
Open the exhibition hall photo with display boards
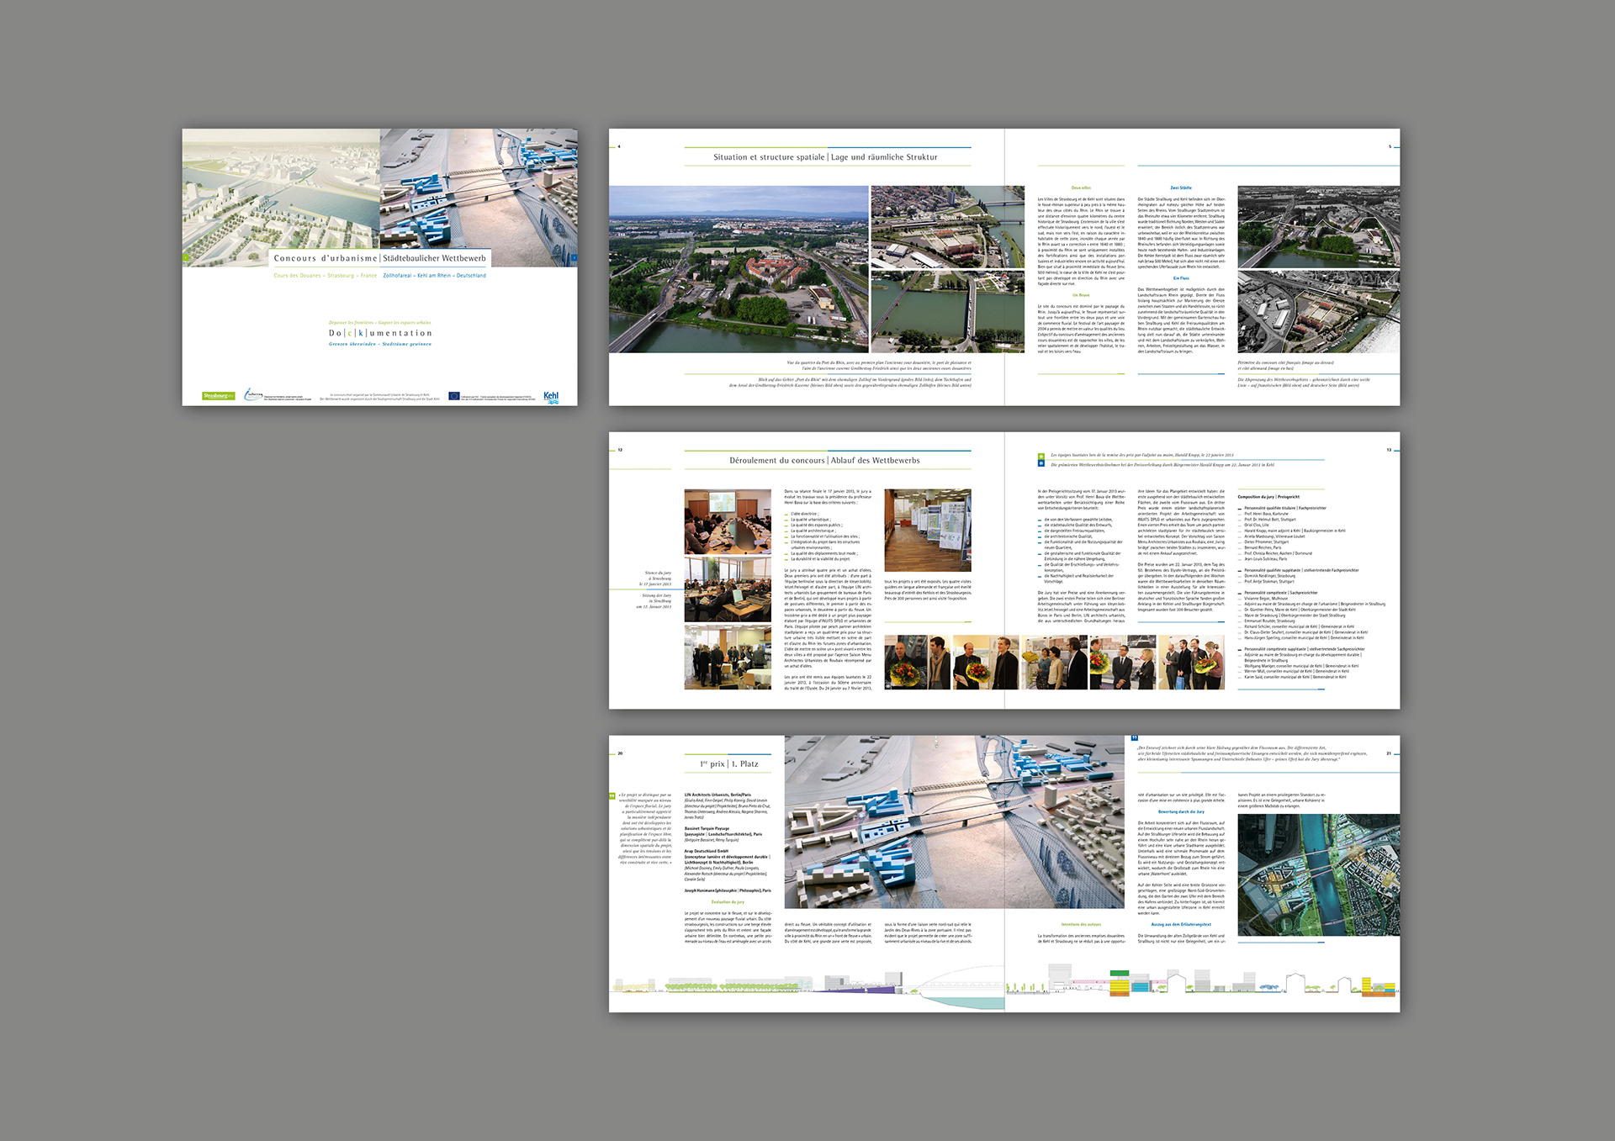coord(928,531)
